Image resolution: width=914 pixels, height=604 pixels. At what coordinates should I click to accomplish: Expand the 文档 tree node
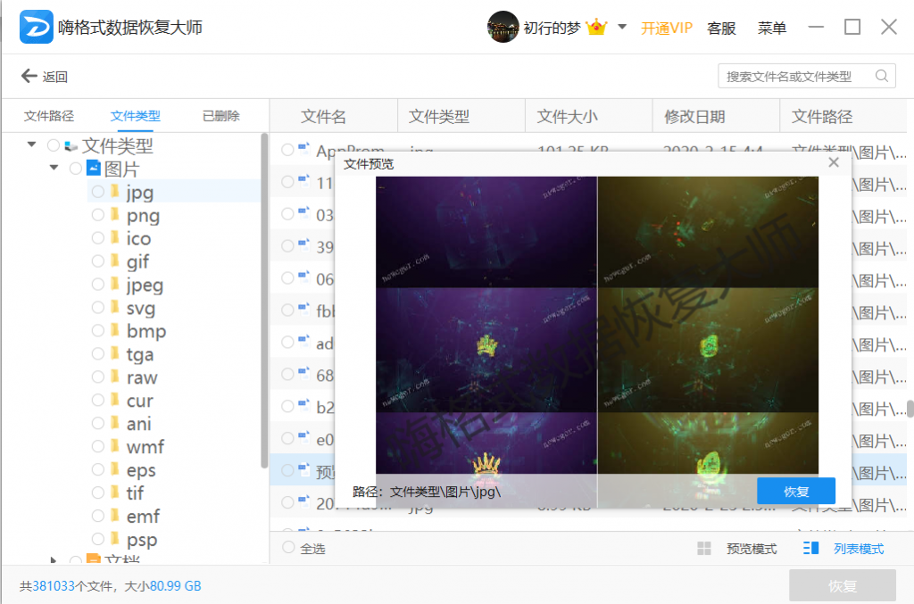pyautogui.click(x=53, y=560)
